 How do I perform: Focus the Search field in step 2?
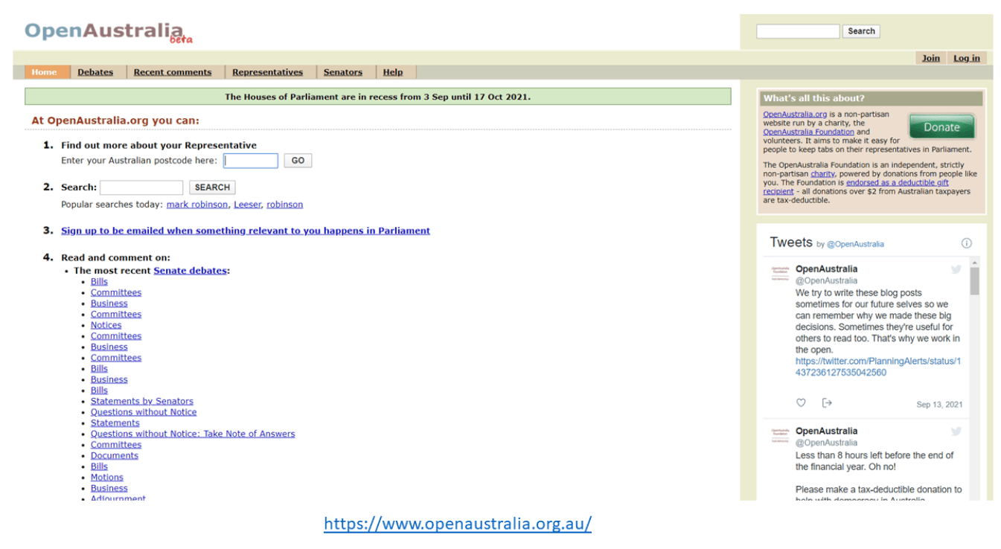[141, 187]
